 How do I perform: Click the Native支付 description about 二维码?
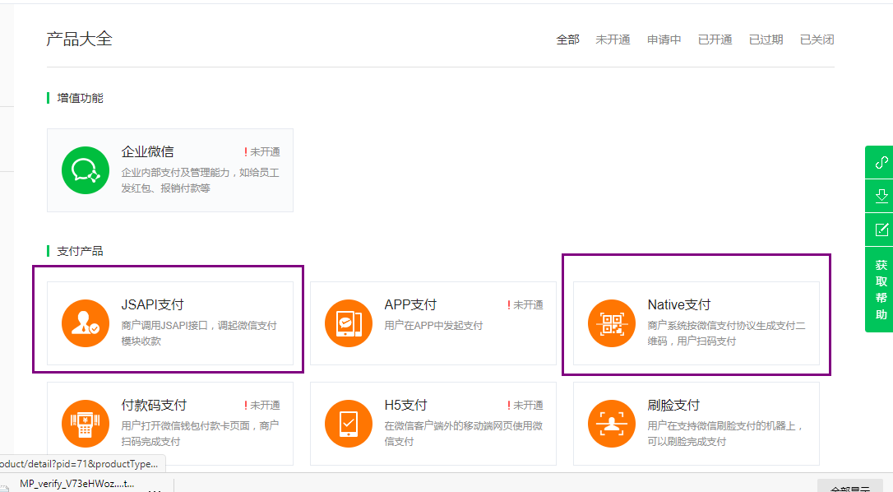(x=727, y=333)
